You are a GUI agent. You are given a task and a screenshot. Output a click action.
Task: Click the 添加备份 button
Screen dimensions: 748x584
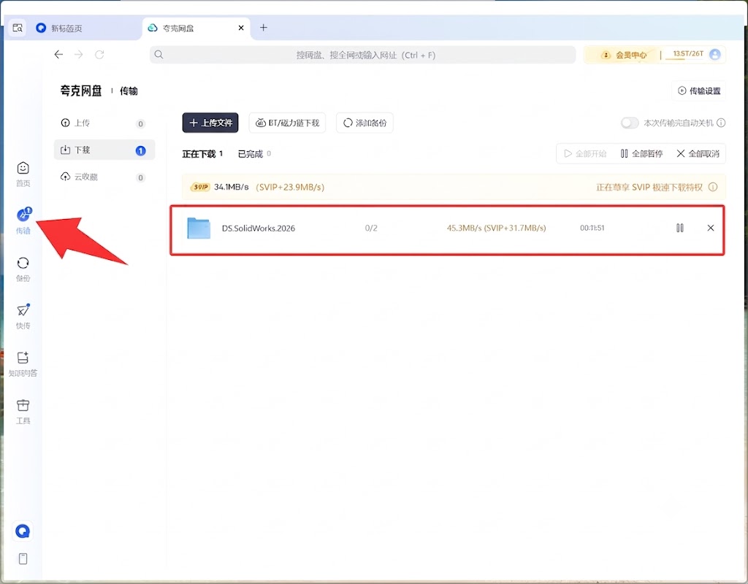pos(365,123)
